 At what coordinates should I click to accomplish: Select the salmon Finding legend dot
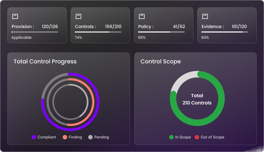pos(65,137)
